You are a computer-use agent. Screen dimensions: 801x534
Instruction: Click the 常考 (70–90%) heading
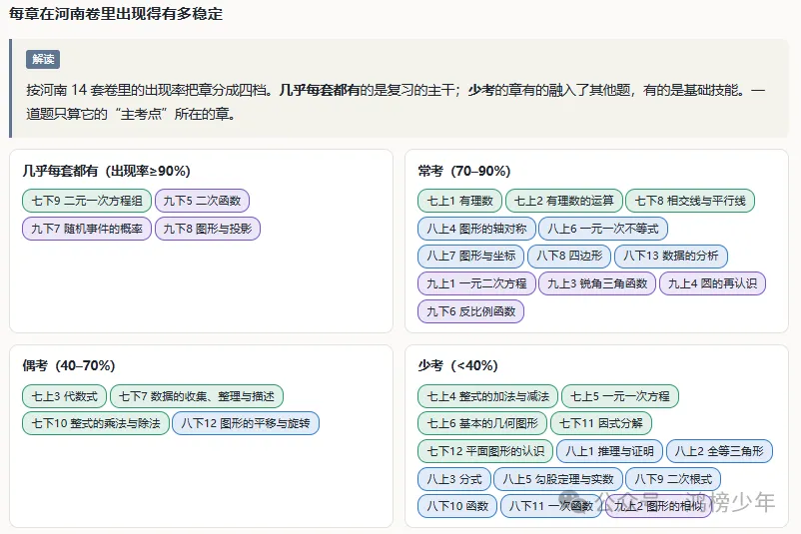pos(463,171)
